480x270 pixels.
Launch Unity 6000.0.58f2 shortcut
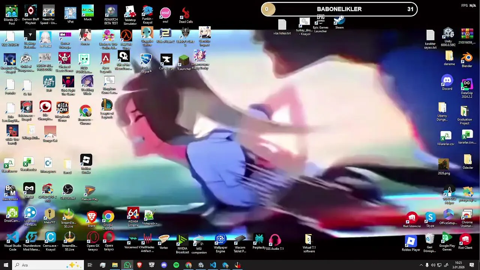448,37
